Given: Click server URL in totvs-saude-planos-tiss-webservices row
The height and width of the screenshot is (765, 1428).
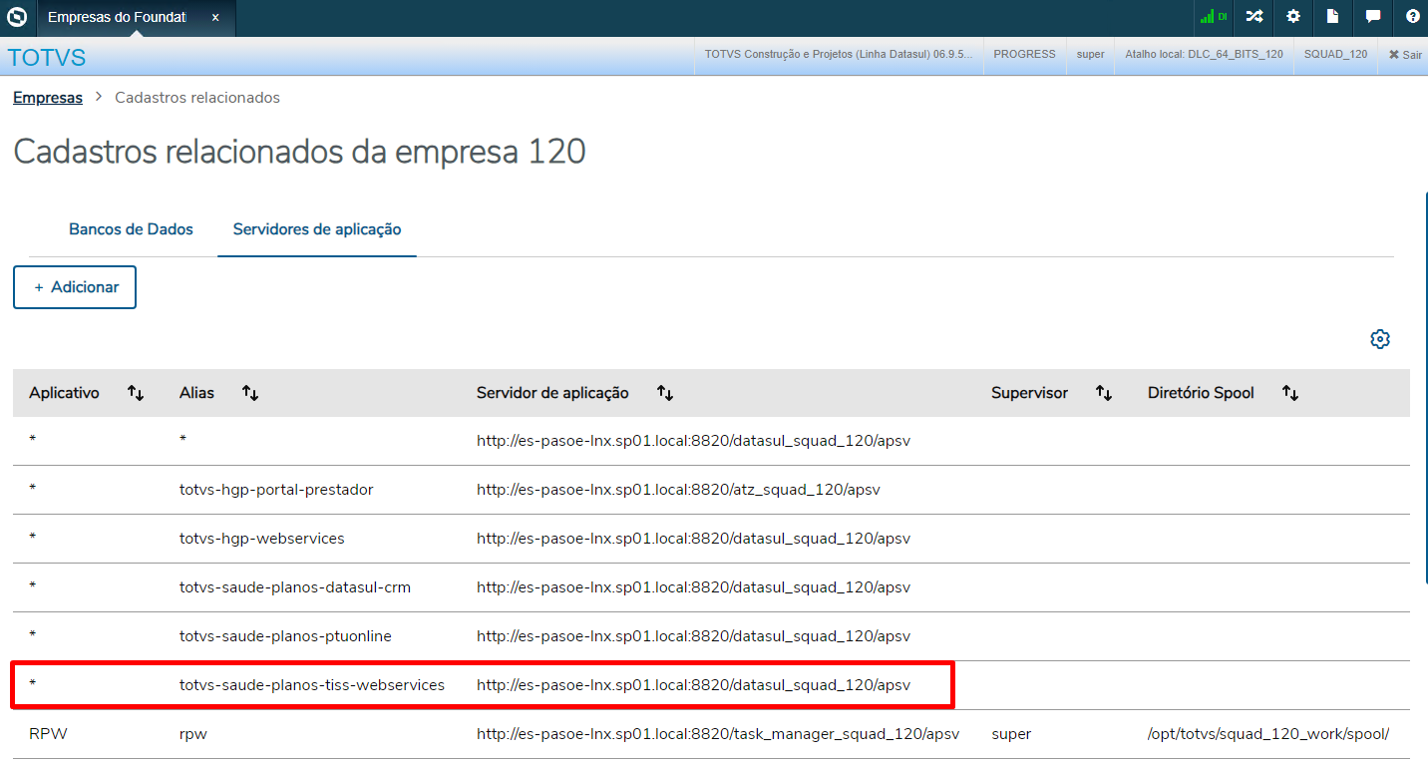Looking at the screenshot, I should pos(694,685).
